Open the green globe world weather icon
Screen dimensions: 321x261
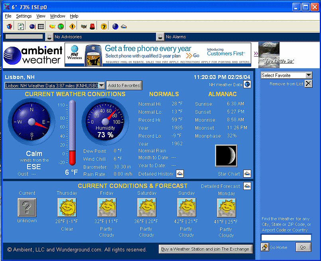tap(61, 26)
